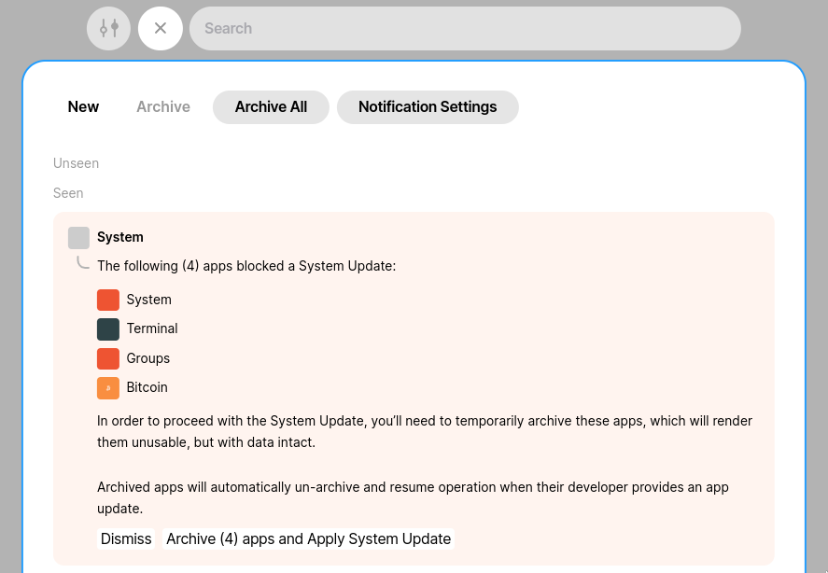Click the Bitcoin app icon
Image resolution: width=828 pixels, height=573 pixels.
108,387
